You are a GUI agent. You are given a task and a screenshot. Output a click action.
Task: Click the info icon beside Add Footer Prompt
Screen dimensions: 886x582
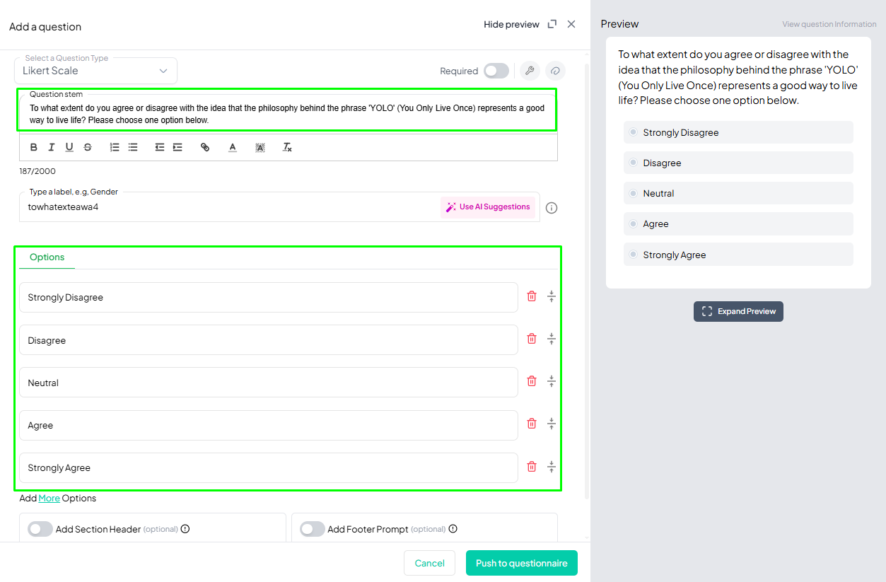pyautogui.click(x=453, y=529)
